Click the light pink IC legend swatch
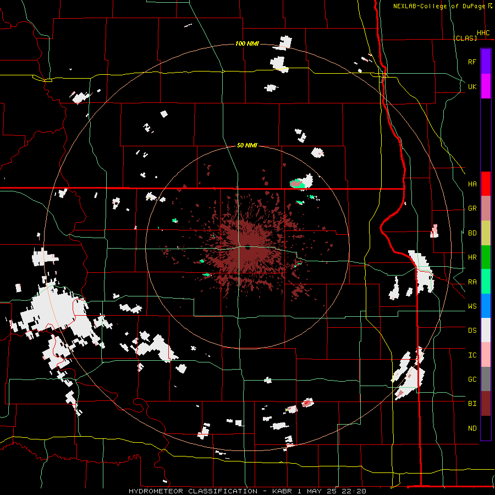The width and height of the screenshot is (495, 495). tap(486, 355)
